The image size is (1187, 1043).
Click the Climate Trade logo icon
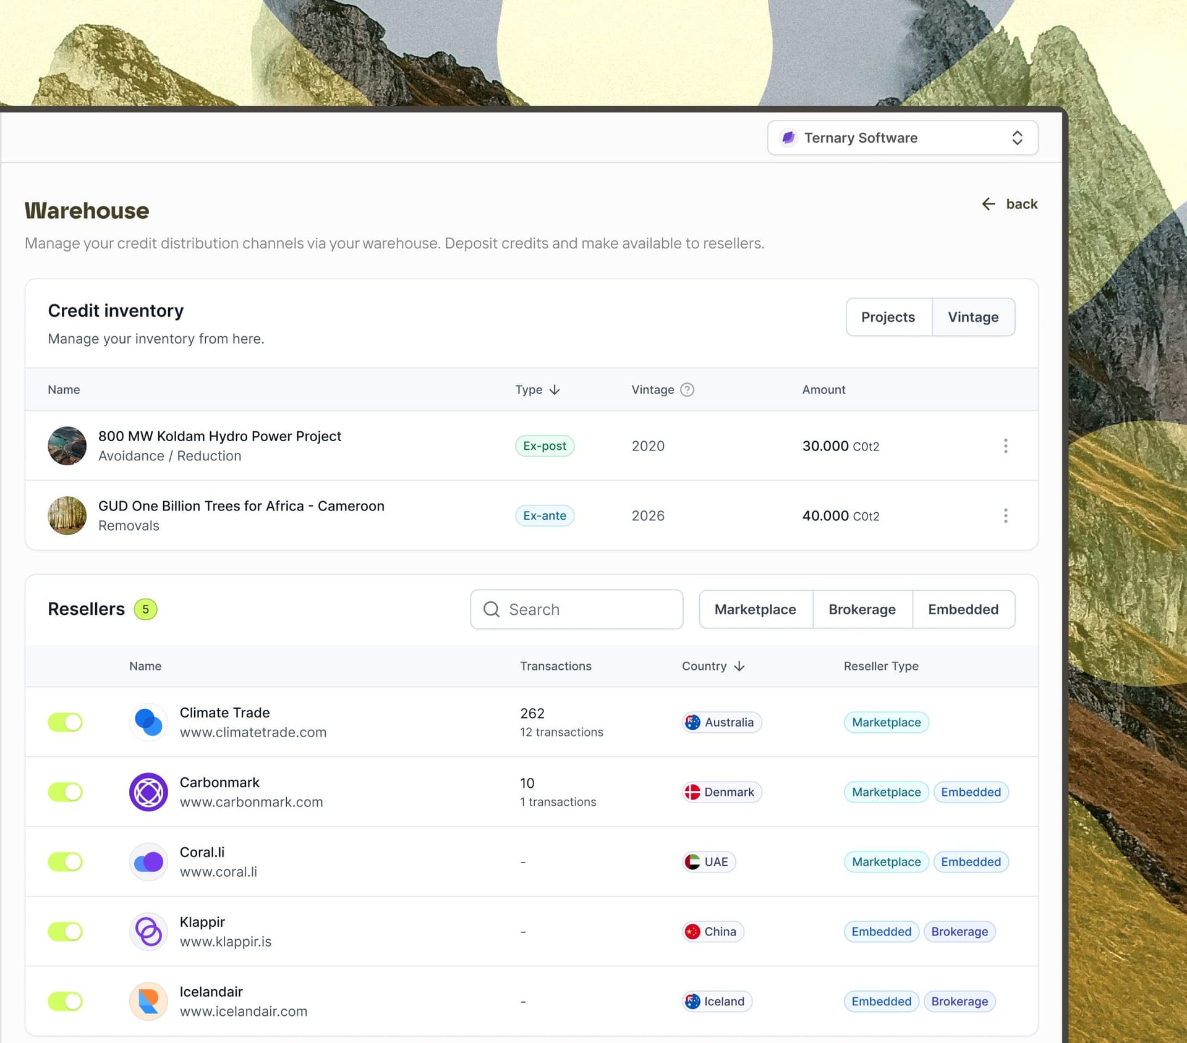click(148, 722)
